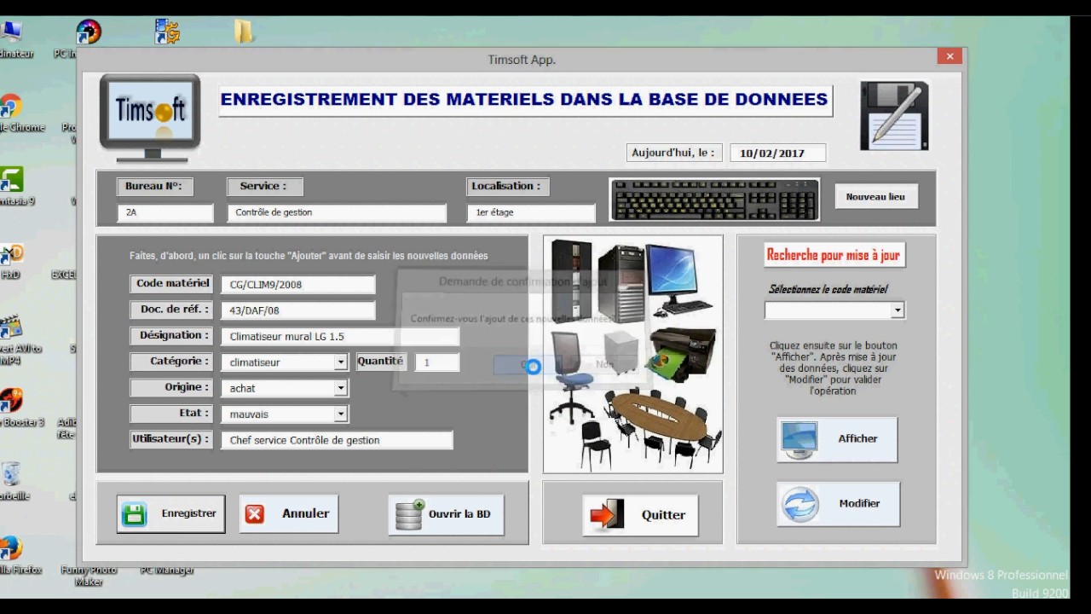Open the yellow folder desktop icon
The height and width of the screenshot is (614, 1091).
tap(244, 32)
